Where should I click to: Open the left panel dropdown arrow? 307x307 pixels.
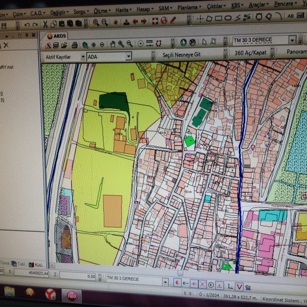click(7, 36)
